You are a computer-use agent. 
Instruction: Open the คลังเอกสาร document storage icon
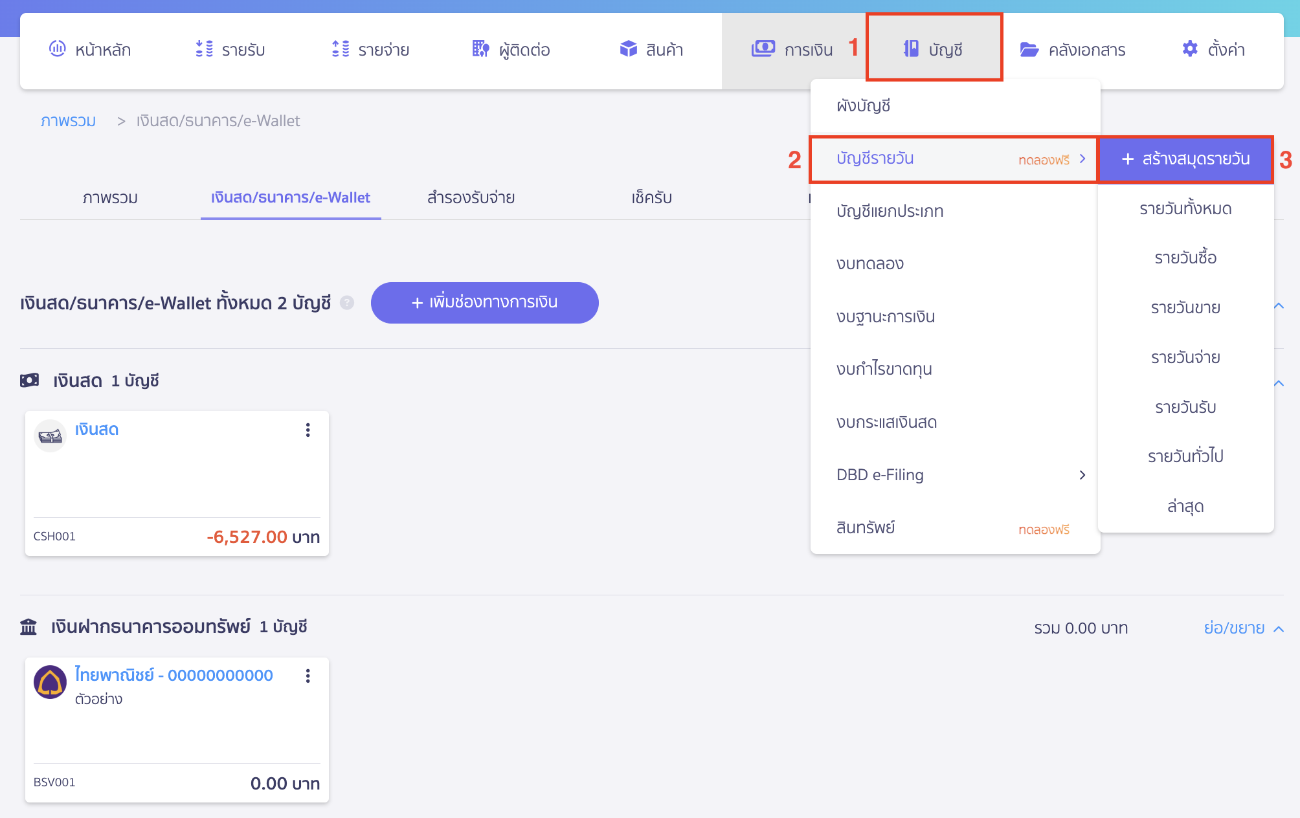[1028, 49]
